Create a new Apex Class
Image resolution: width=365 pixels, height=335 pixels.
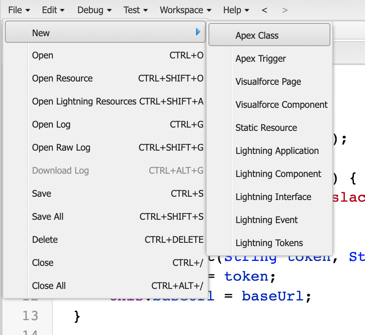click(x=269, y=35)
